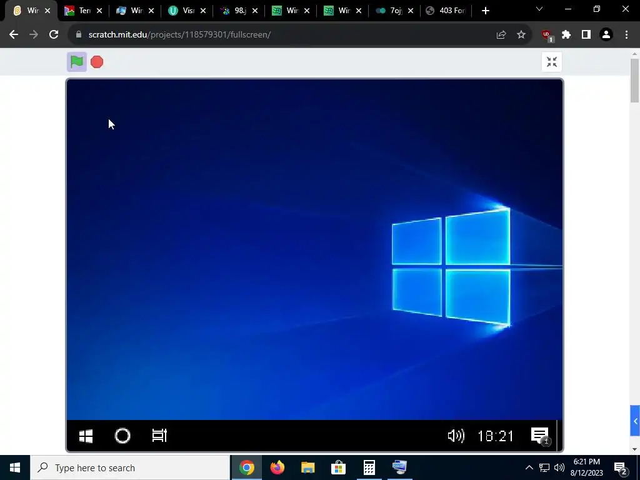The width and height of the screenshot is (640, 480).
Task: Exit fullscreen mode via collapse icon
Action: pos(552,62)
